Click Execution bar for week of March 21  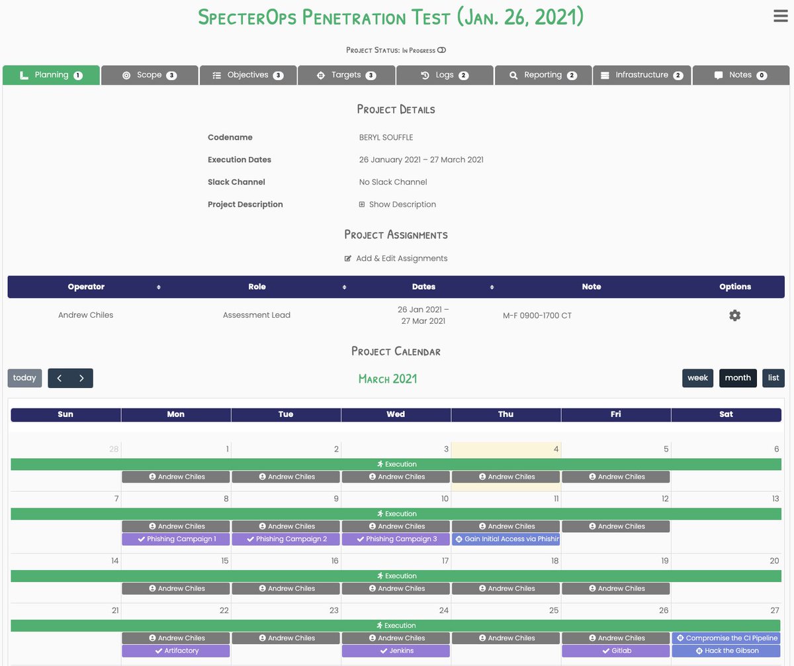(396, 626)
